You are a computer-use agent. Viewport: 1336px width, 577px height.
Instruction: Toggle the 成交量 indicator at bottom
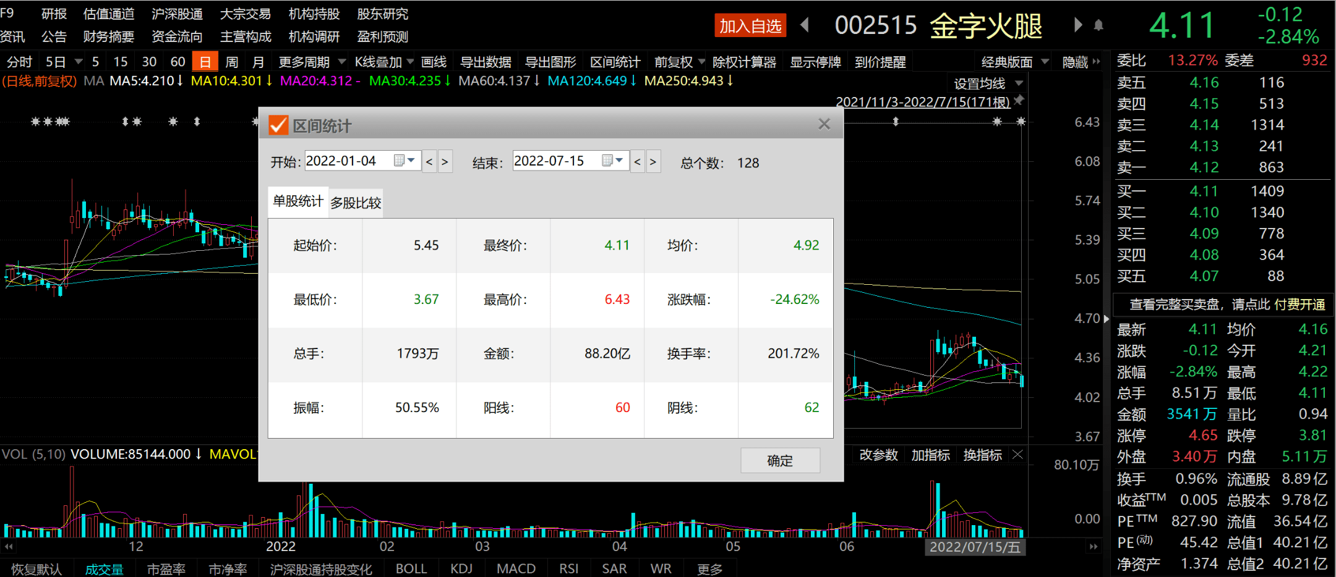pyautogui.click(x=104, y=569)
